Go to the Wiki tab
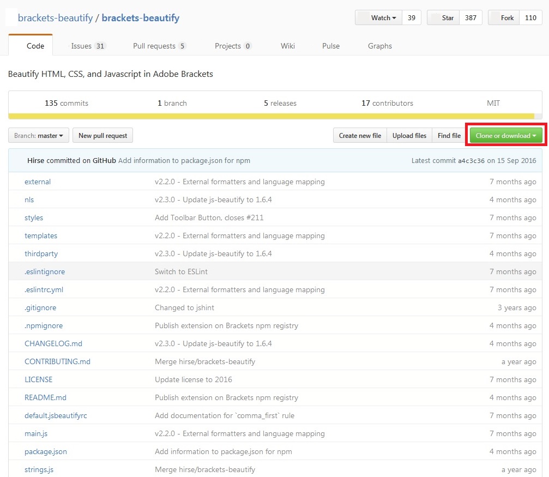The width and height of the screenshot is (549, 477). (x=288, y=46)
